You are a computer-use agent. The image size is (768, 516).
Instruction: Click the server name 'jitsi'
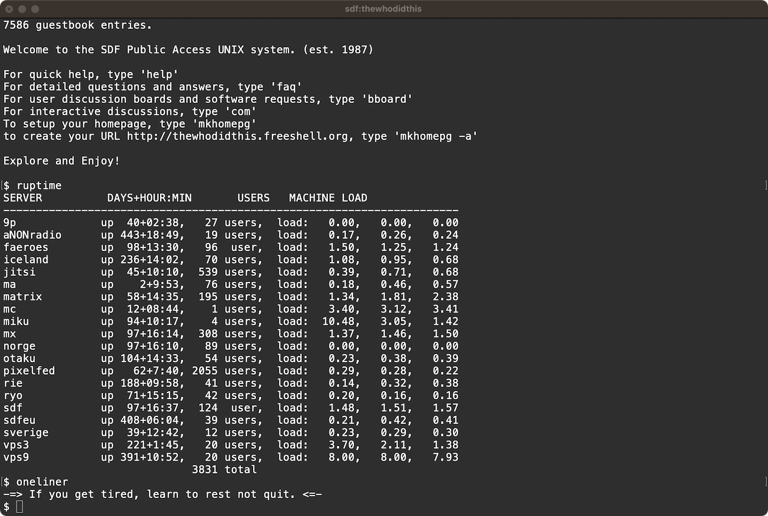coord(20,272)
